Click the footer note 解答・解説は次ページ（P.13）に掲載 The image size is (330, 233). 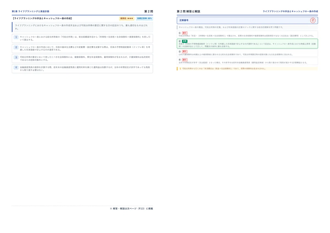click(x=131, y=209)
